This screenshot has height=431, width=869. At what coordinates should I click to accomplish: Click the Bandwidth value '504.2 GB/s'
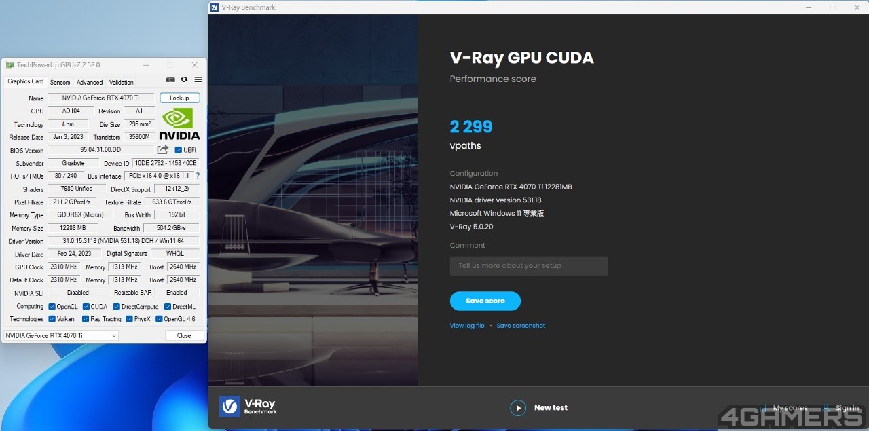(x=171, y=228)
